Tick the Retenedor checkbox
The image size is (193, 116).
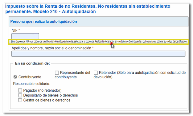96,72
